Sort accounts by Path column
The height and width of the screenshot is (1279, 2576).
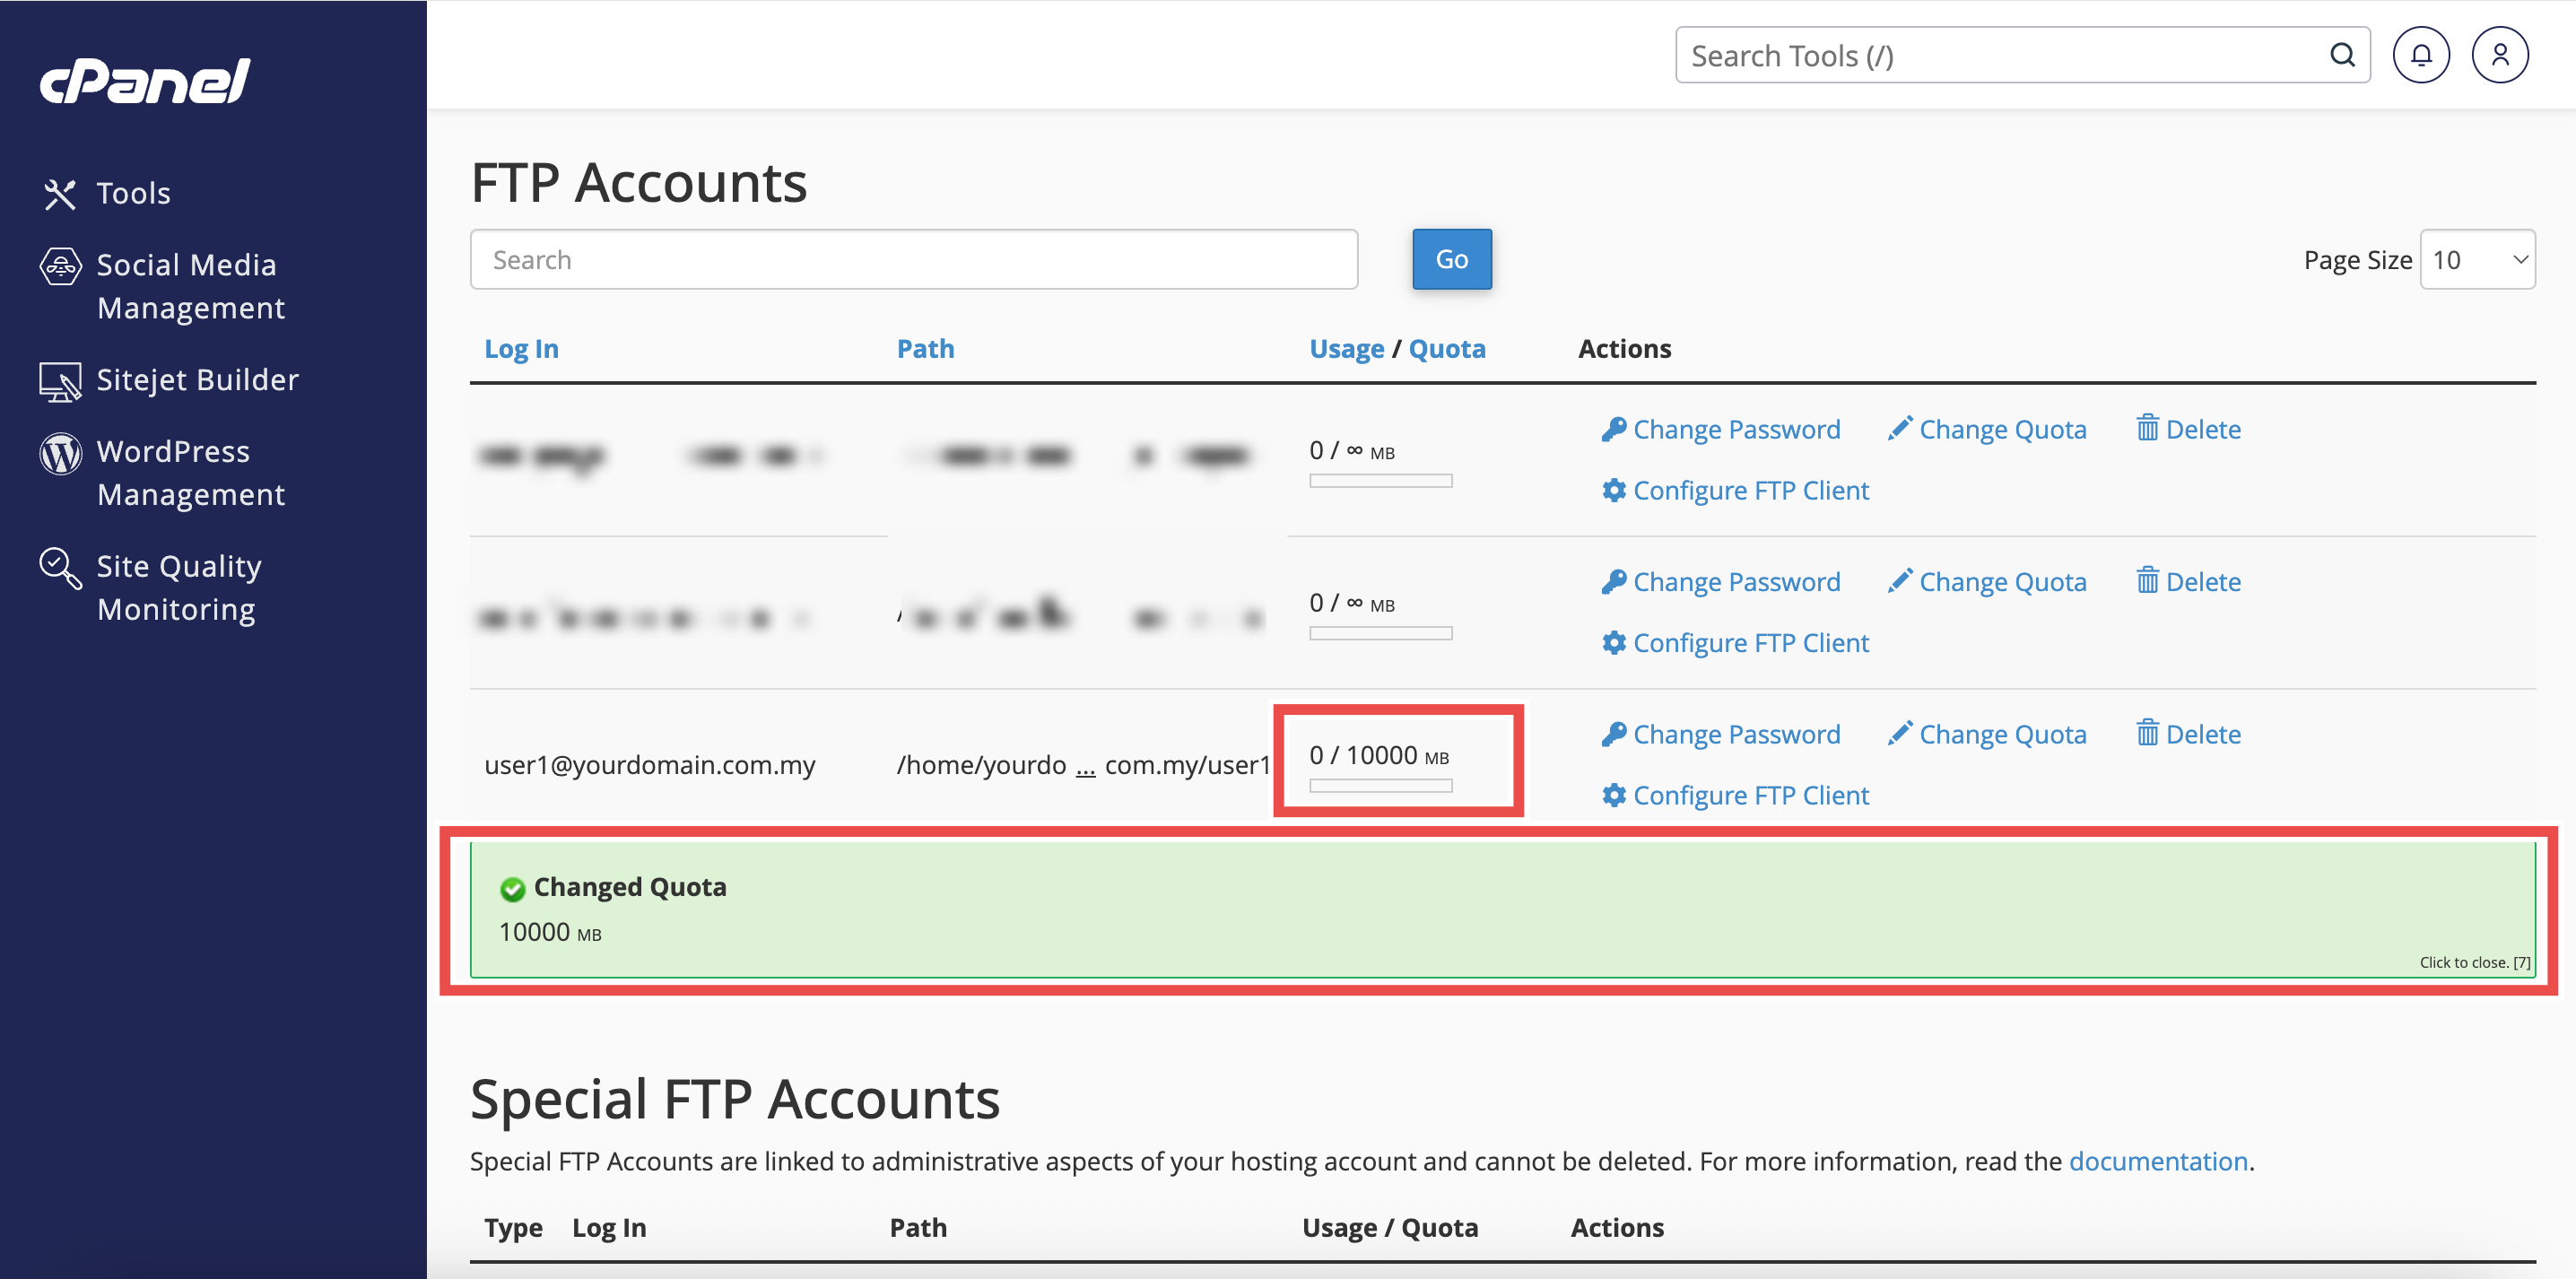[925, 349]
